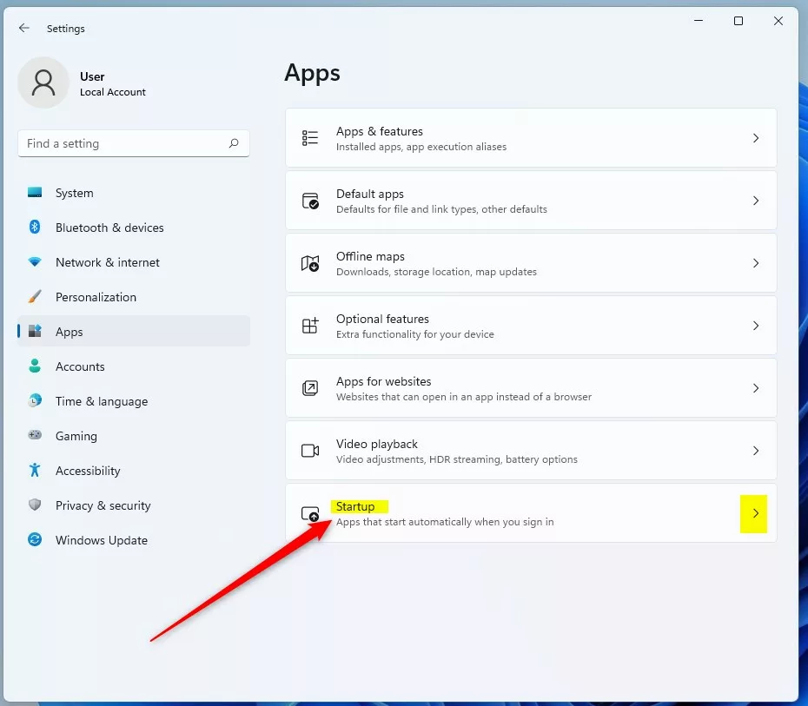Expand the Default apps chevron arrow
Screen dimensions: 808x706
coord(755,201)
